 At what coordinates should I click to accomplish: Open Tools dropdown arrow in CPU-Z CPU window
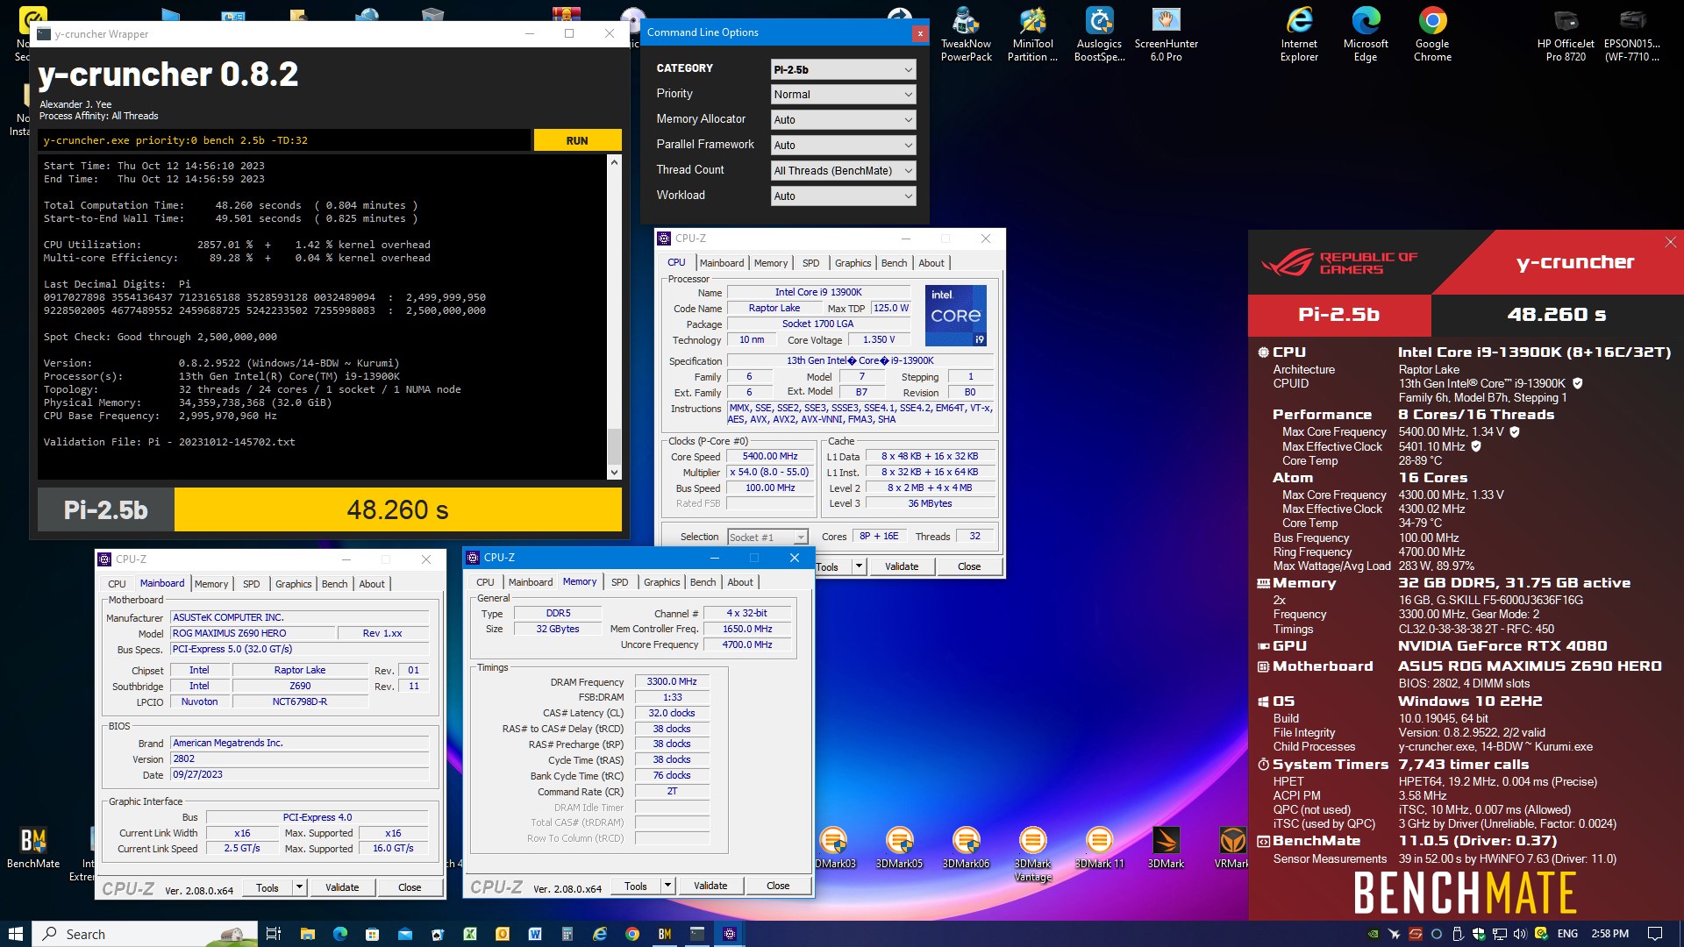pos(859,566)
